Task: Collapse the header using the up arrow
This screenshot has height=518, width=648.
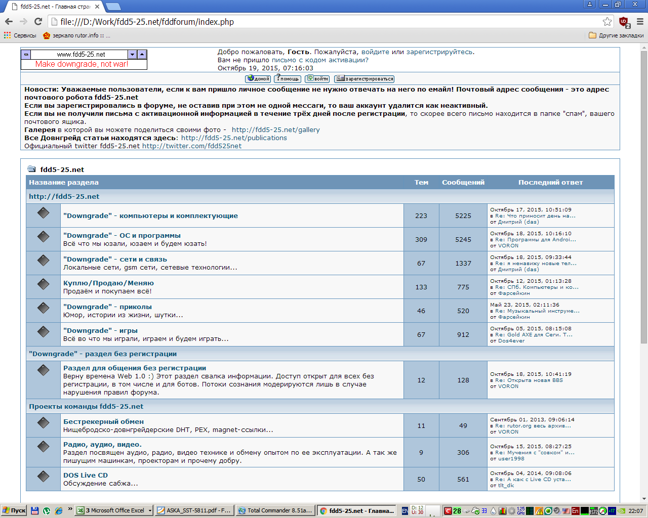Action: click(x=142, y=54)
